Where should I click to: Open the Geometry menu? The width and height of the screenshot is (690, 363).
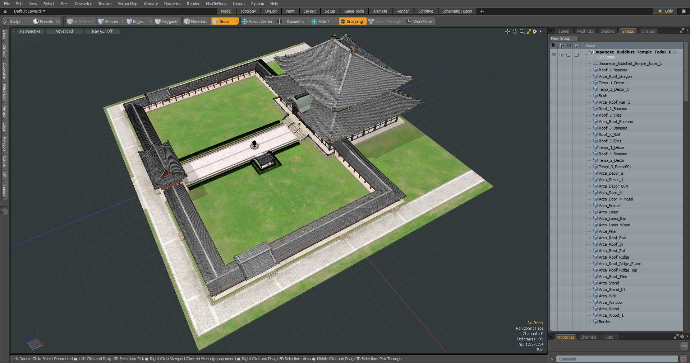(83, 4)
